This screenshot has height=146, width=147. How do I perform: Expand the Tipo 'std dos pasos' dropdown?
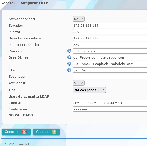89,90
